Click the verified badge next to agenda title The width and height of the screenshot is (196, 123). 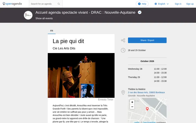(x=140, y=12)
